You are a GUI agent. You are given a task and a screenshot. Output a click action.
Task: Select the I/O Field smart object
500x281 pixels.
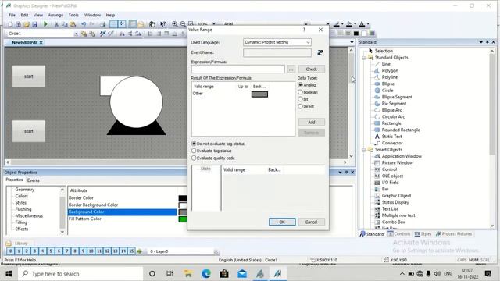pos(390,183)
